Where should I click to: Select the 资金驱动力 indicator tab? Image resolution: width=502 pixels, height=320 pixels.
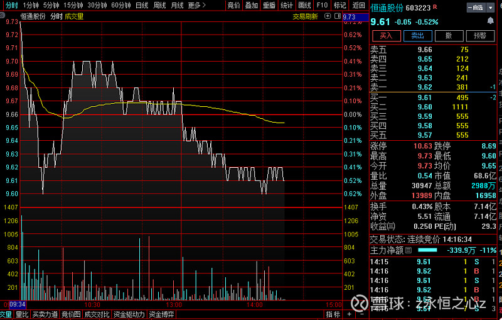coord(129,314)
